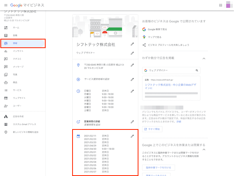Click the サービス list icon

click(6, 90)
